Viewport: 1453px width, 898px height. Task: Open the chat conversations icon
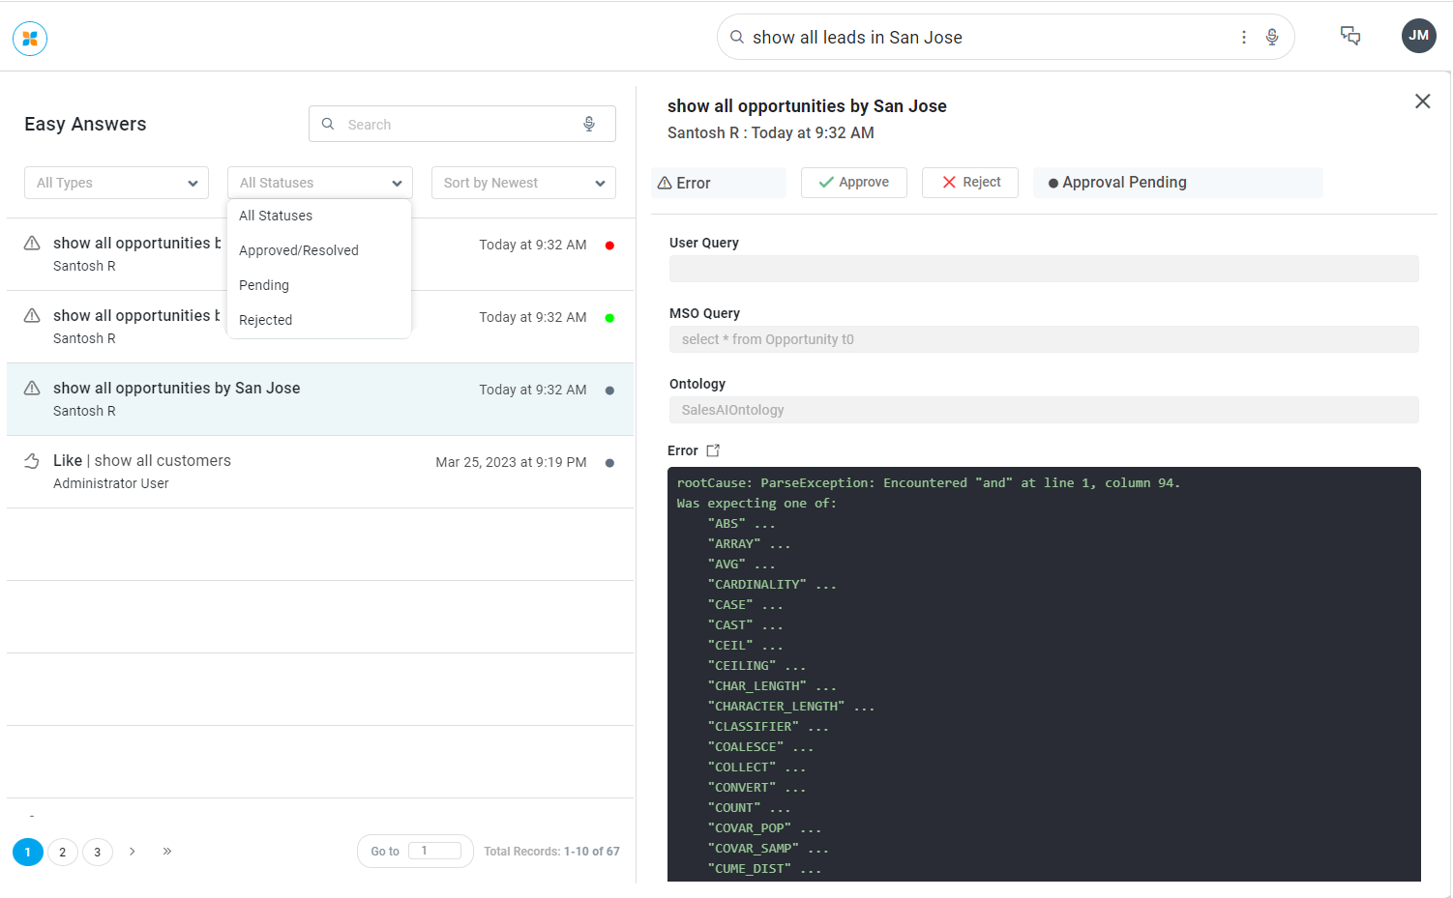[x=1349, y=36]
